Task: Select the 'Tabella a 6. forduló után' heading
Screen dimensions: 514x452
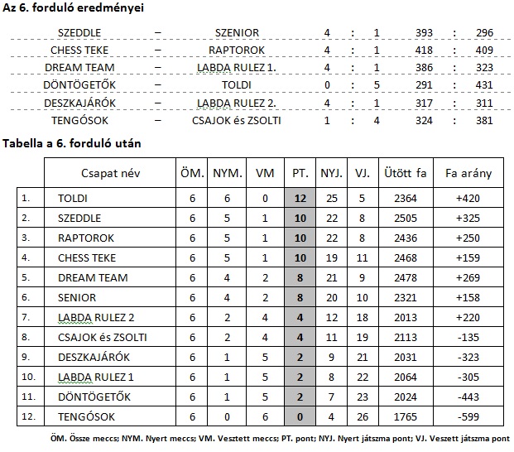Action: [72, 143]
